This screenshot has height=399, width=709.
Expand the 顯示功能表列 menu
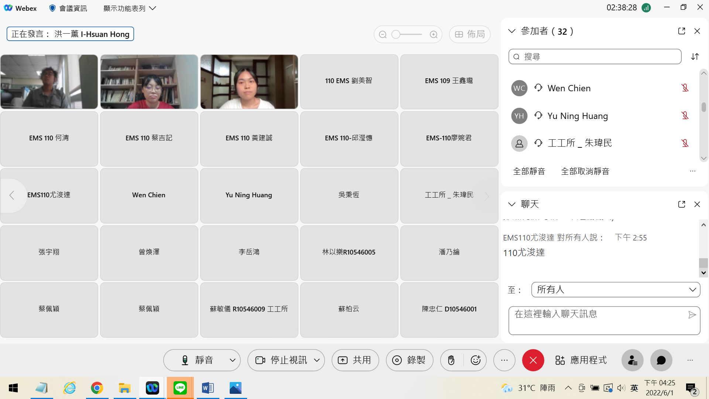pyautogui.click(x=130, y=8)
